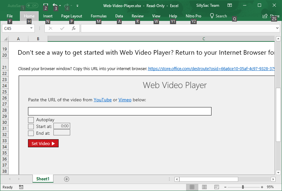
Task: Tick the Start at checkbox
Action: [x=31, y=126]
